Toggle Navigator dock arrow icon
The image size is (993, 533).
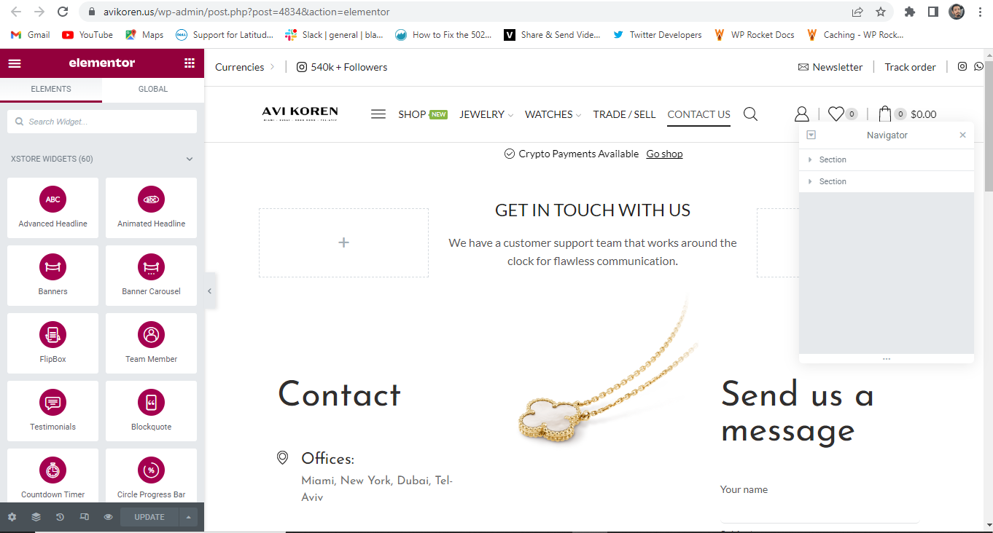(811, 135)
